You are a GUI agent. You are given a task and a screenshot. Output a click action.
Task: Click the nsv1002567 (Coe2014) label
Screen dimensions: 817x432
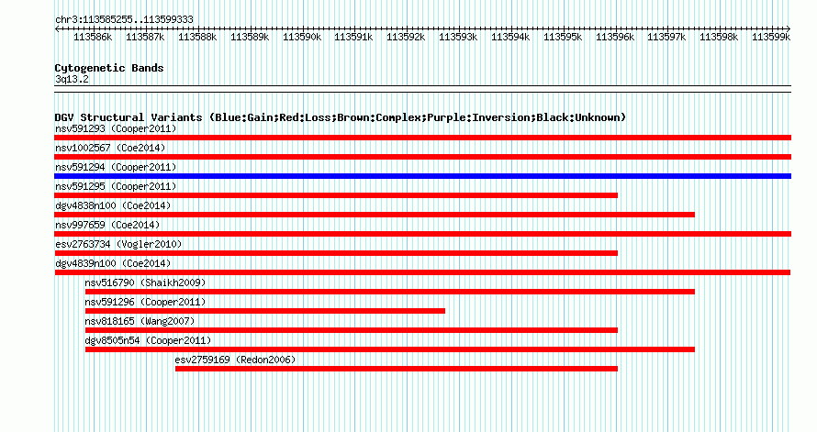[110, 148]
